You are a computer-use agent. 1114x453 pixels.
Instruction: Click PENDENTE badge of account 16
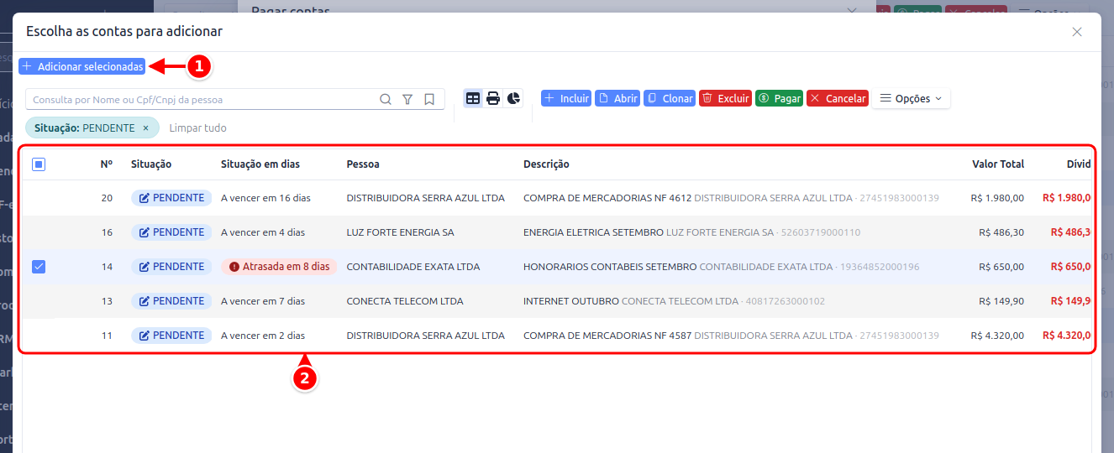pos(171,232)
